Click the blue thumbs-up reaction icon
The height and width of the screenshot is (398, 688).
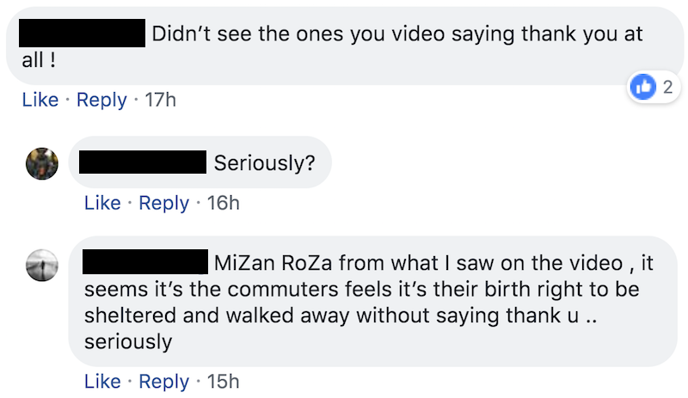pos(642,86)
